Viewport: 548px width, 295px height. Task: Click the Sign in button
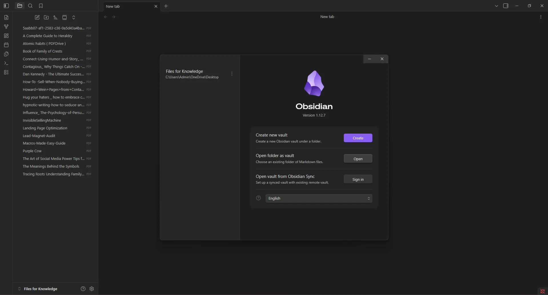(358, 179)
